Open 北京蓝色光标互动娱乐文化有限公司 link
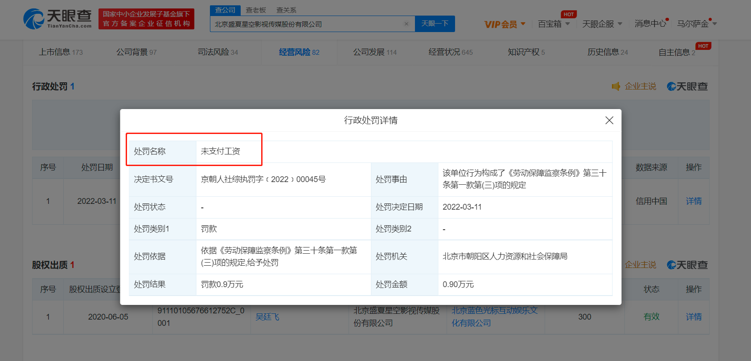The height and width of the screenshot is (361, 751). (495, 316)
